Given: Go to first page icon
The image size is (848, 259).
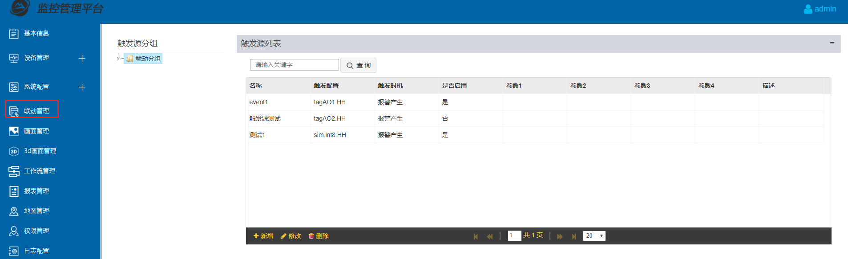Looking at the screenshot, I should [476, 236].
